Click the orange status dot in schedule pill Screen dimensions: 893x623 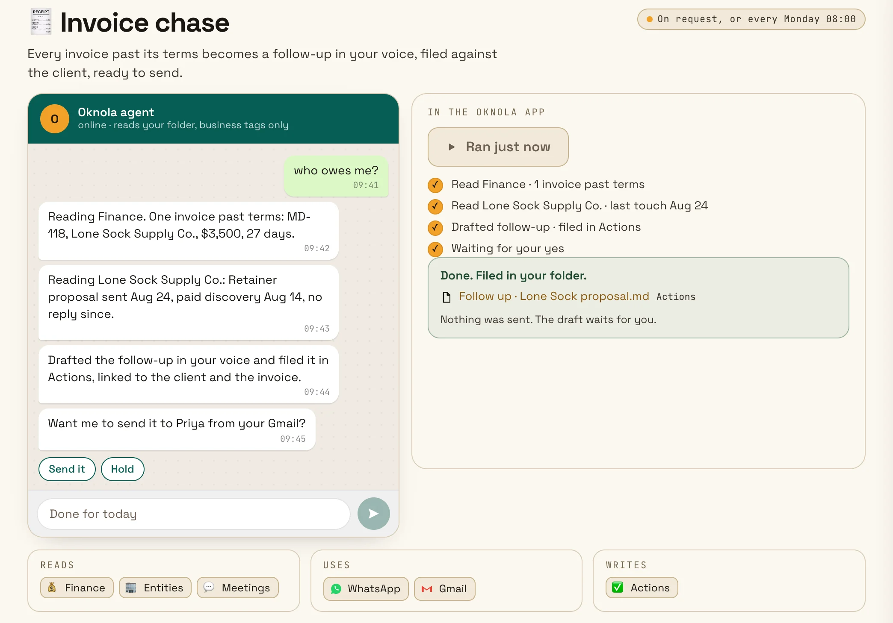[x=649, y=19]
